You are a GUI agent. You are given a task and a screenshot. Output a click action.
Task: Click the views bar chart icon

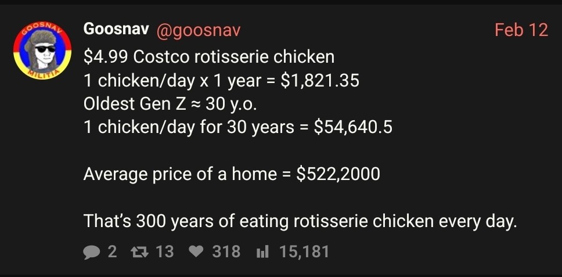pyautogui.click(x=262, y=252)
